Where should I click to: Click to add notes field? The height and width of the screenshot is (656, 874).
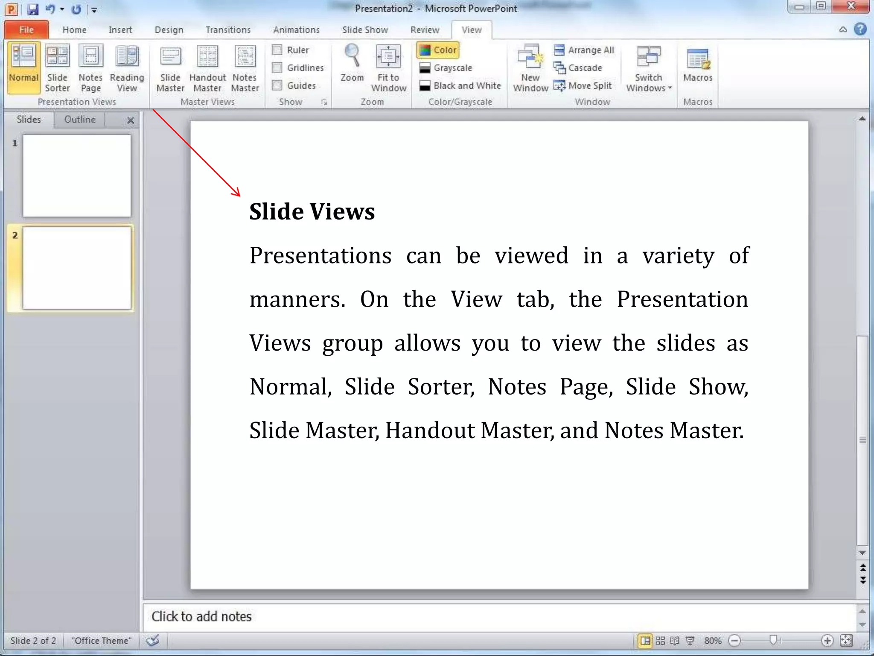pyautogui.click(x=499, y=617)
